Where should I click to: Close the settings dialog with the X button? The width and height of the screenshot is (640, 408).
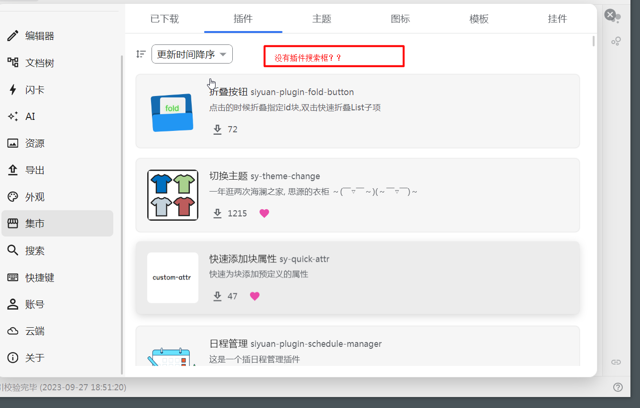610,14
